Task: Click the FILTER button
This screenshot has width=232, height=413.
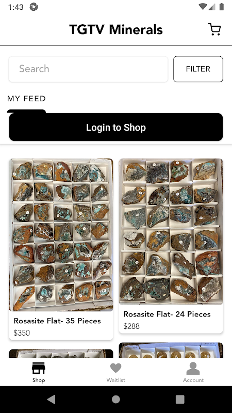Action: tap(198, 69)
